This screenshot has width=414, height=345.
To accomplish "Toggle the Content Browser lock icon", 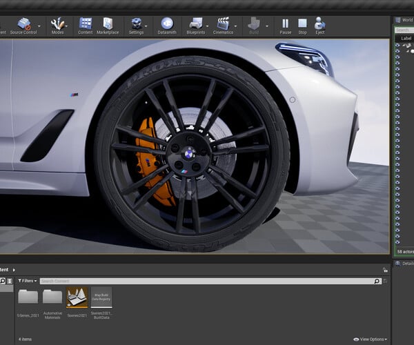I will [385, 270].
